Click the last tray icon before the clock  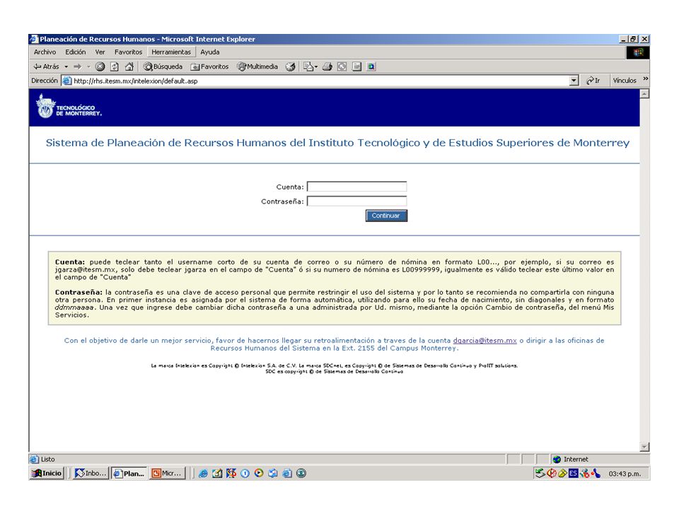point(596,474)
